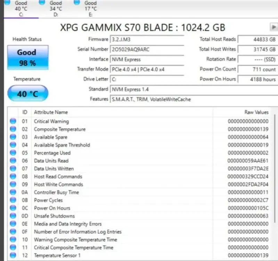The width and height of the screenshot is (278, 261).
Task: Select the Critical Warning attribute name
Action: point(51,121)
